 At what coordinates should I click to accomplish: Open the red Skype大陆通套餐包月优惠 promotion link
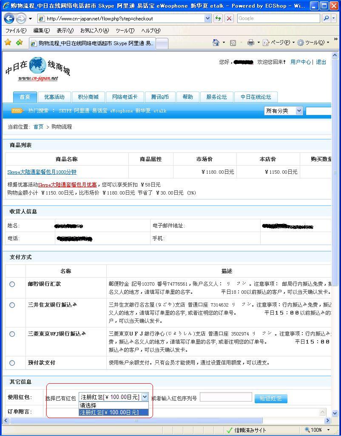point(68,185)
